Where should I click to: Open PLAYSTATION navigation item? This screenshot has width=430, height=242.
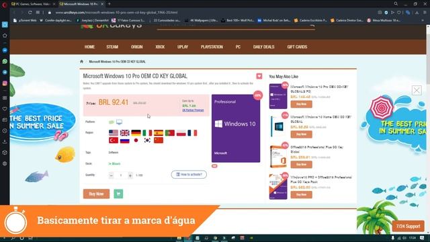coord(212,47)
